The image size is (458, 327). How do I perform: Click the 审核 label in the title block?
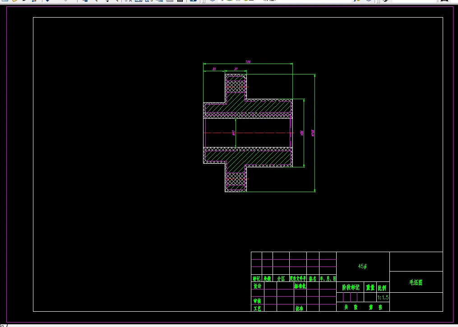pos(257,301)
